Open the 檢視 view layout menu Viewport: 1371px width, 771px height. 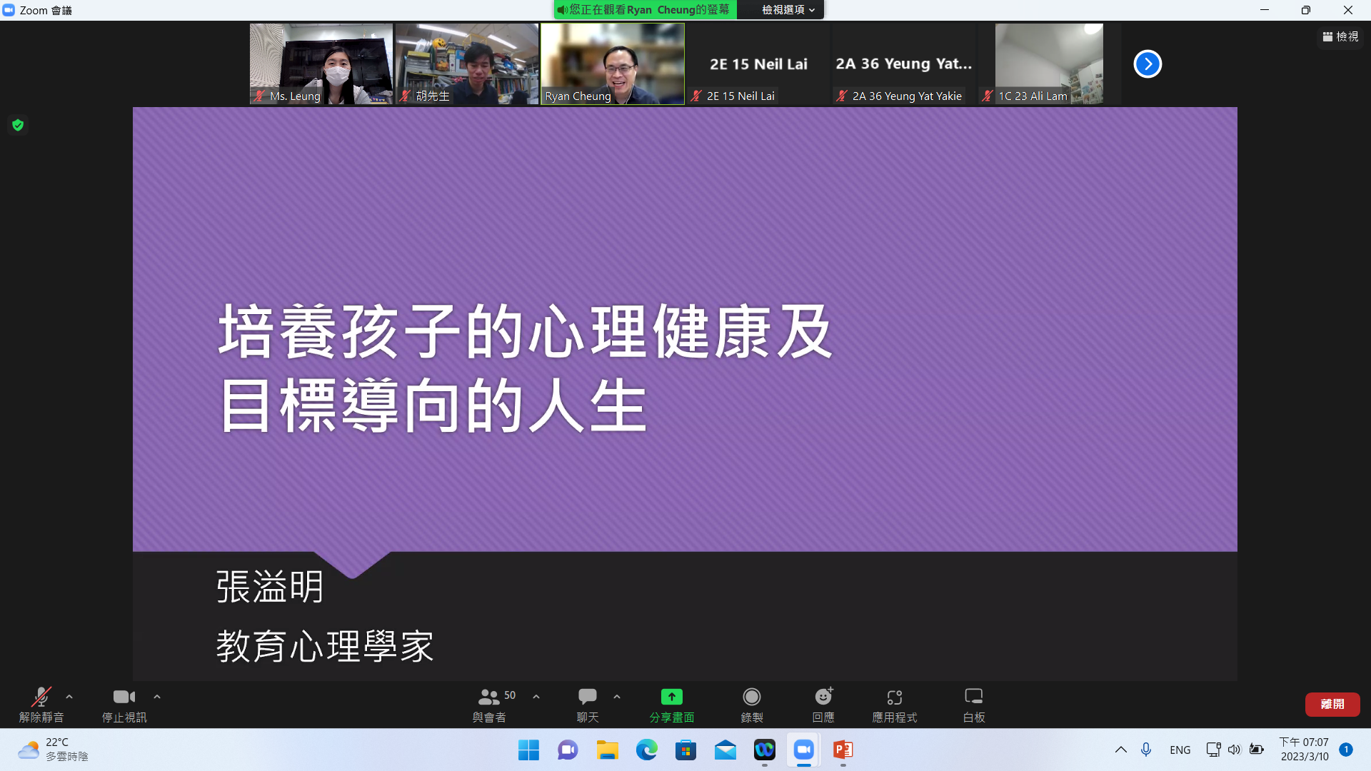coord(1340,36)
